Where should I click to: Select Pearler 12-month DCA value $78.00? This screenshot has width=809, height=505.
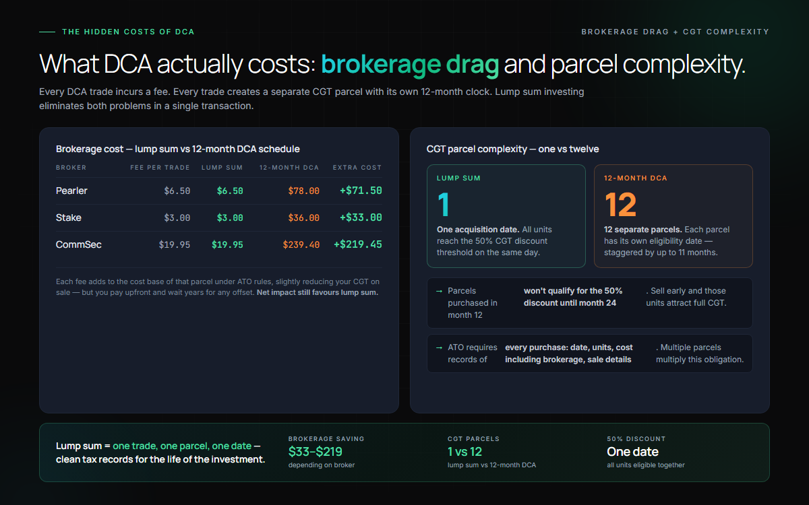[303, 191]
